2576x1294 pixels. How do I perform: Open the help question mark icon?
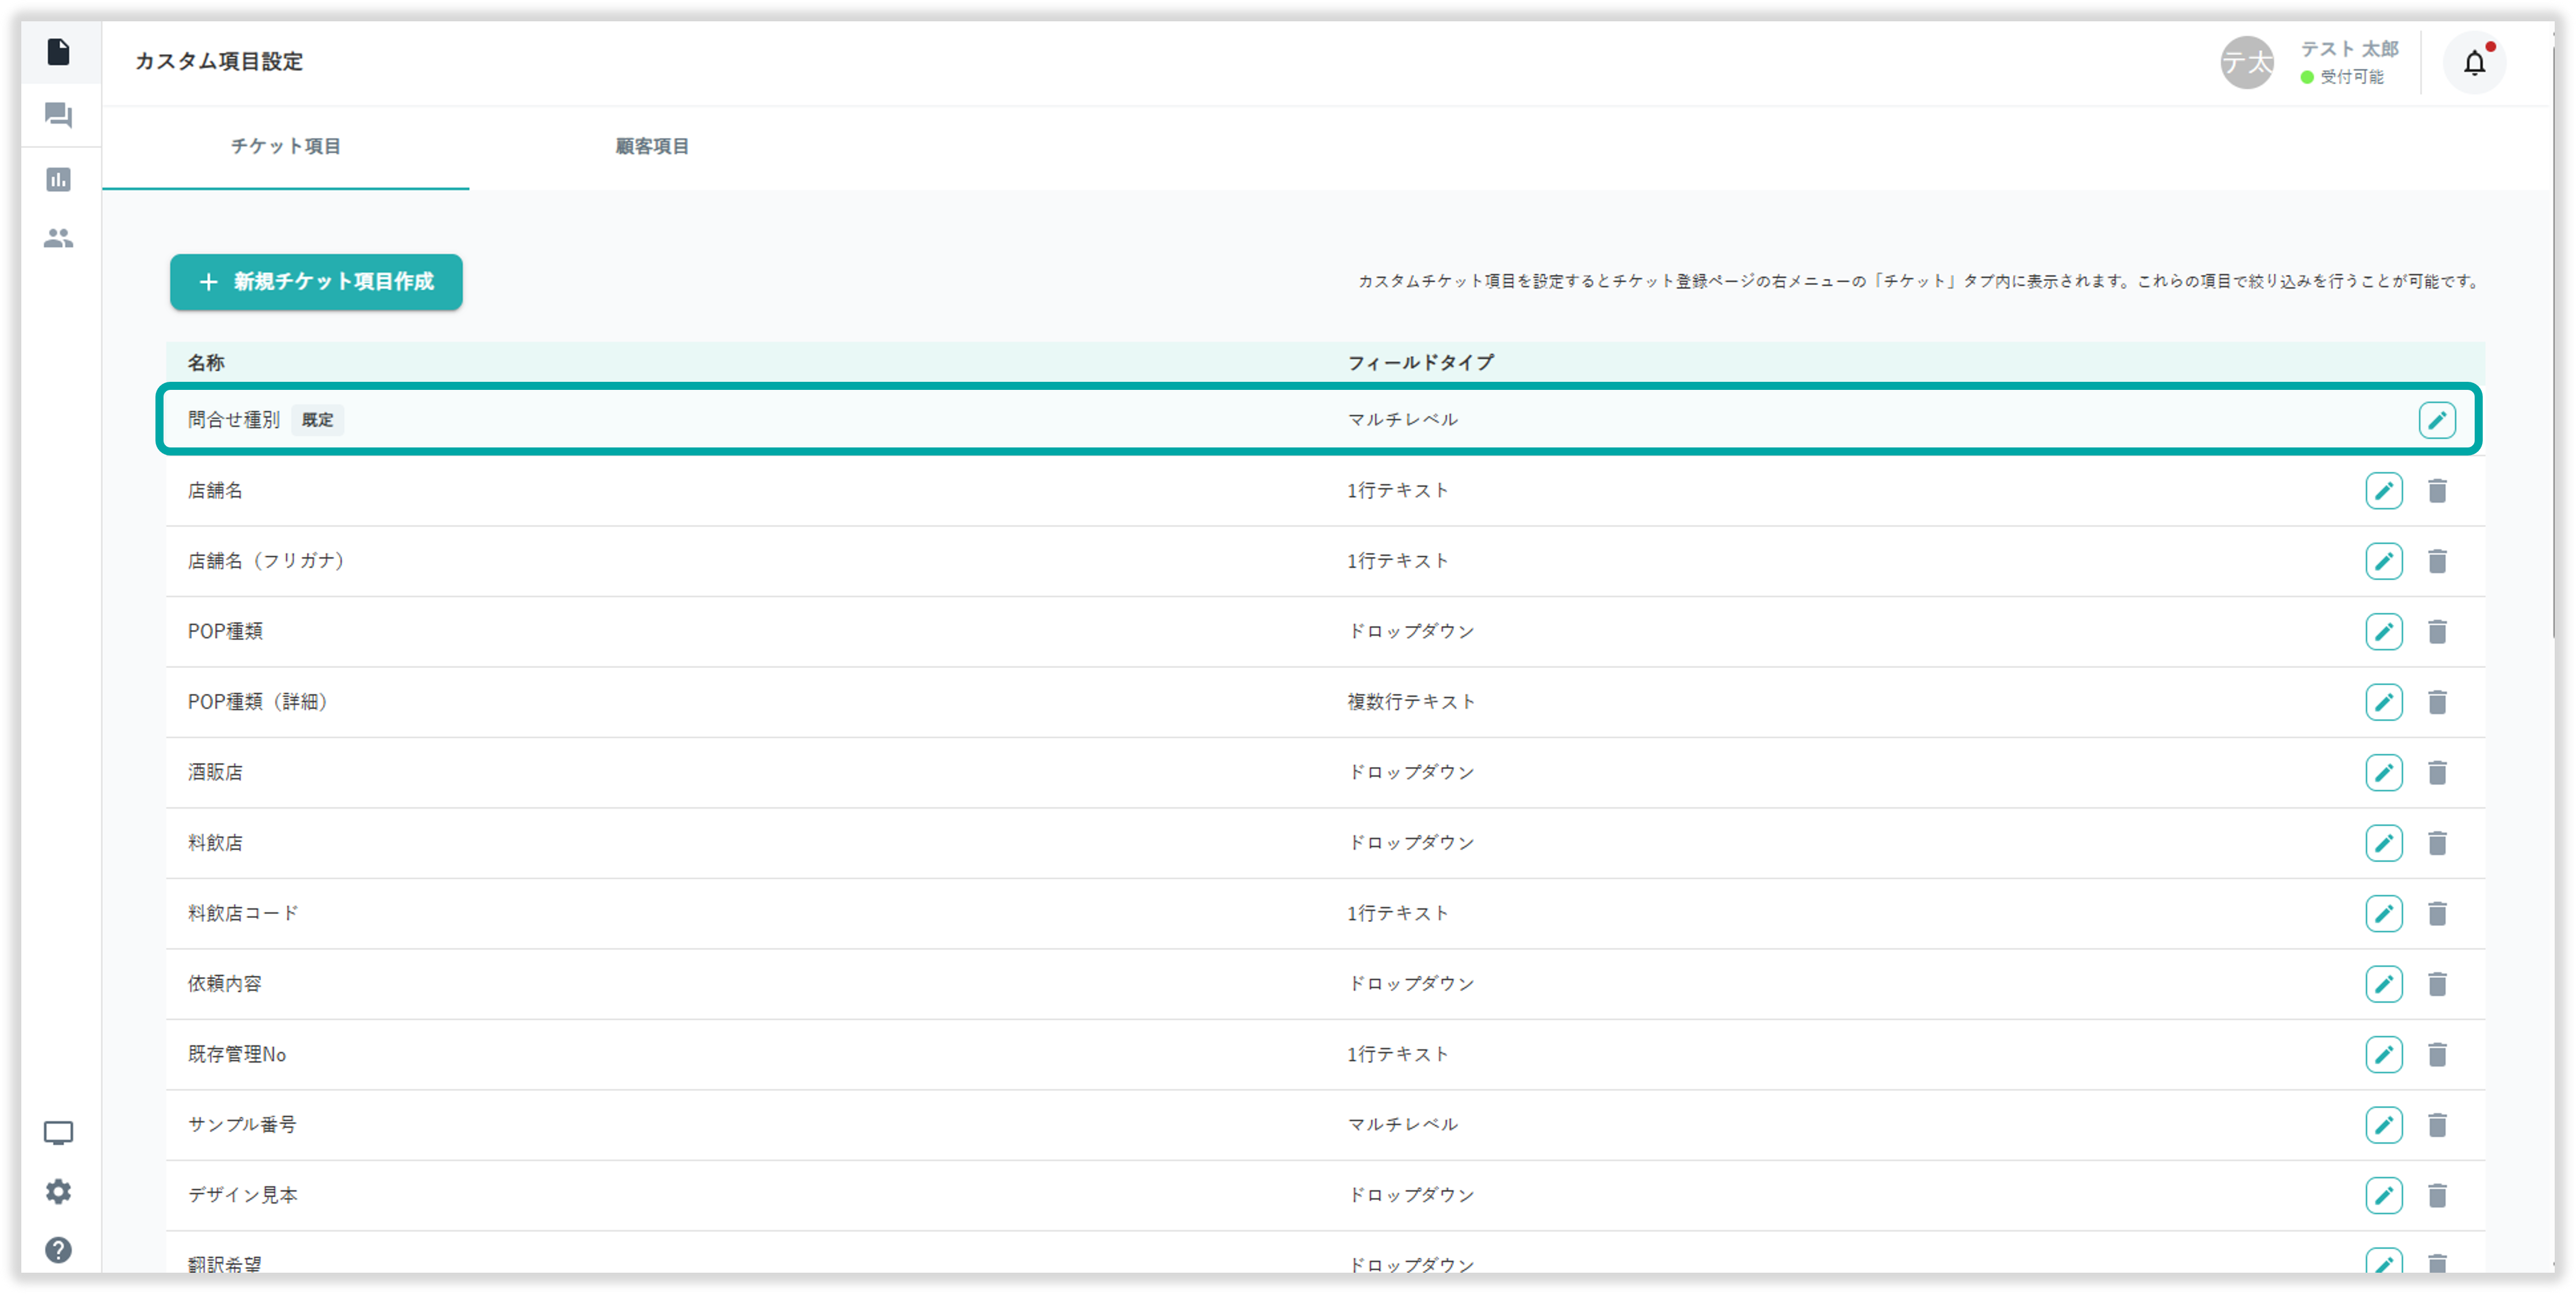tap(58, 1250)
